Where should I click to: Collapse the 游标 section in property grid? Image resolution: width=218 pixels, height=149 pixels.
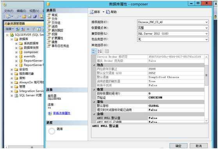(94, 102)
